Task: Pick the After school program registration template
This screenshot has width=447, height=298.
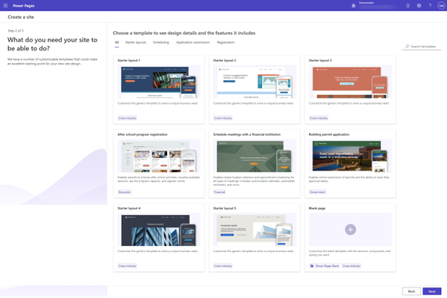Action: tap(159, 156)
